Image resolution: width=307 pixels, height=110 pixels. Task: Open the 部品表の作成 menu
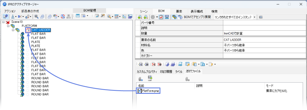[x=30, y=11]
